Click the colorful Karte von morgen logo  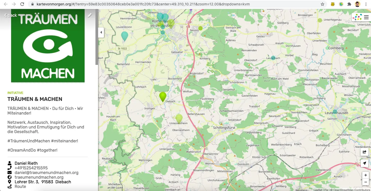point(357,17)
